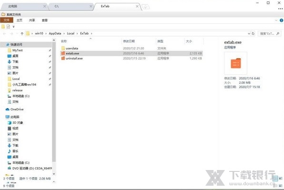Unpin MyTest via its pin icon

50,50
